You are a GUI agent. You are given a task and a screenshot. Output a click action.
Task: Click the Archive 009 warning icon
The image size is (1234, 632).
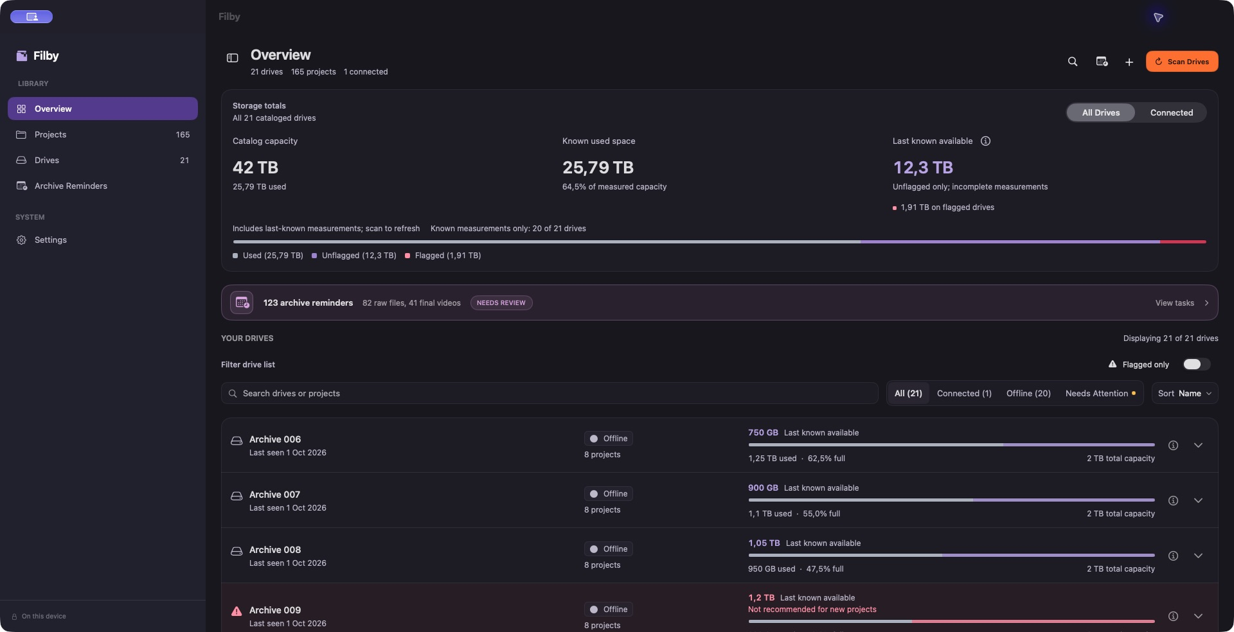237,611
